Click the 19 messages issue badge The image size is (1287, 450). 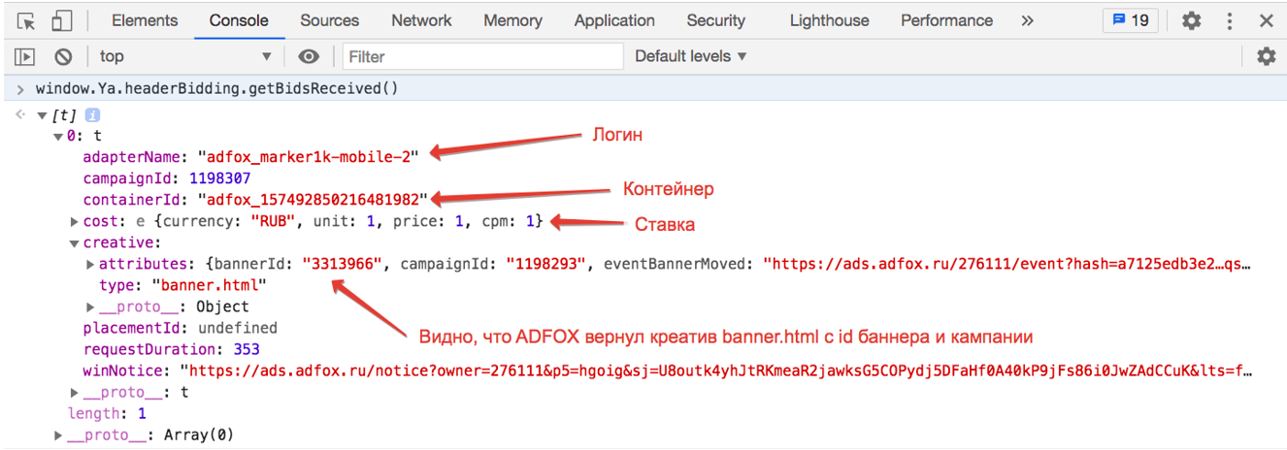[x=1130, y=20]
